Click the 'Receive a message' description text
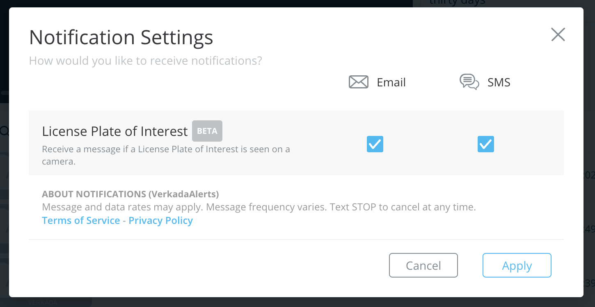This screenshot has height=307, width=595. (166, 149)
